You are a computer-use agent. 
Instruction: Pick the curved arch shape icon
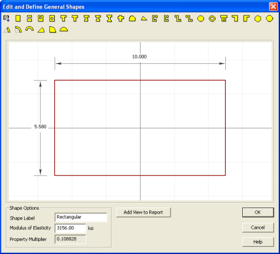point(30,29)
